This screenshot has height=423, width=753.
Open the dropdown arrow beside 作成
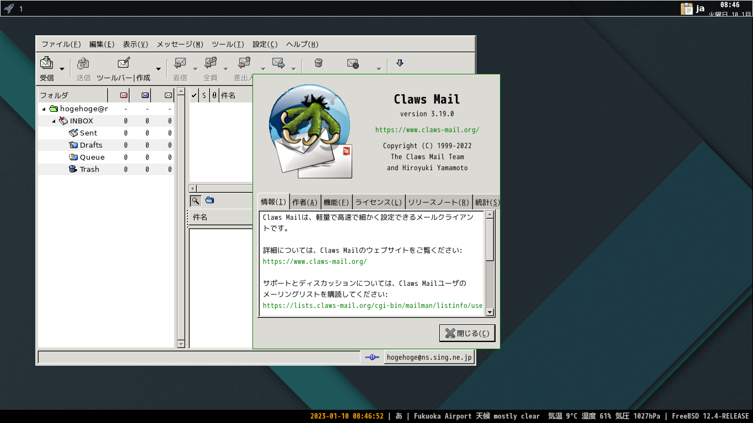[158, 69]
